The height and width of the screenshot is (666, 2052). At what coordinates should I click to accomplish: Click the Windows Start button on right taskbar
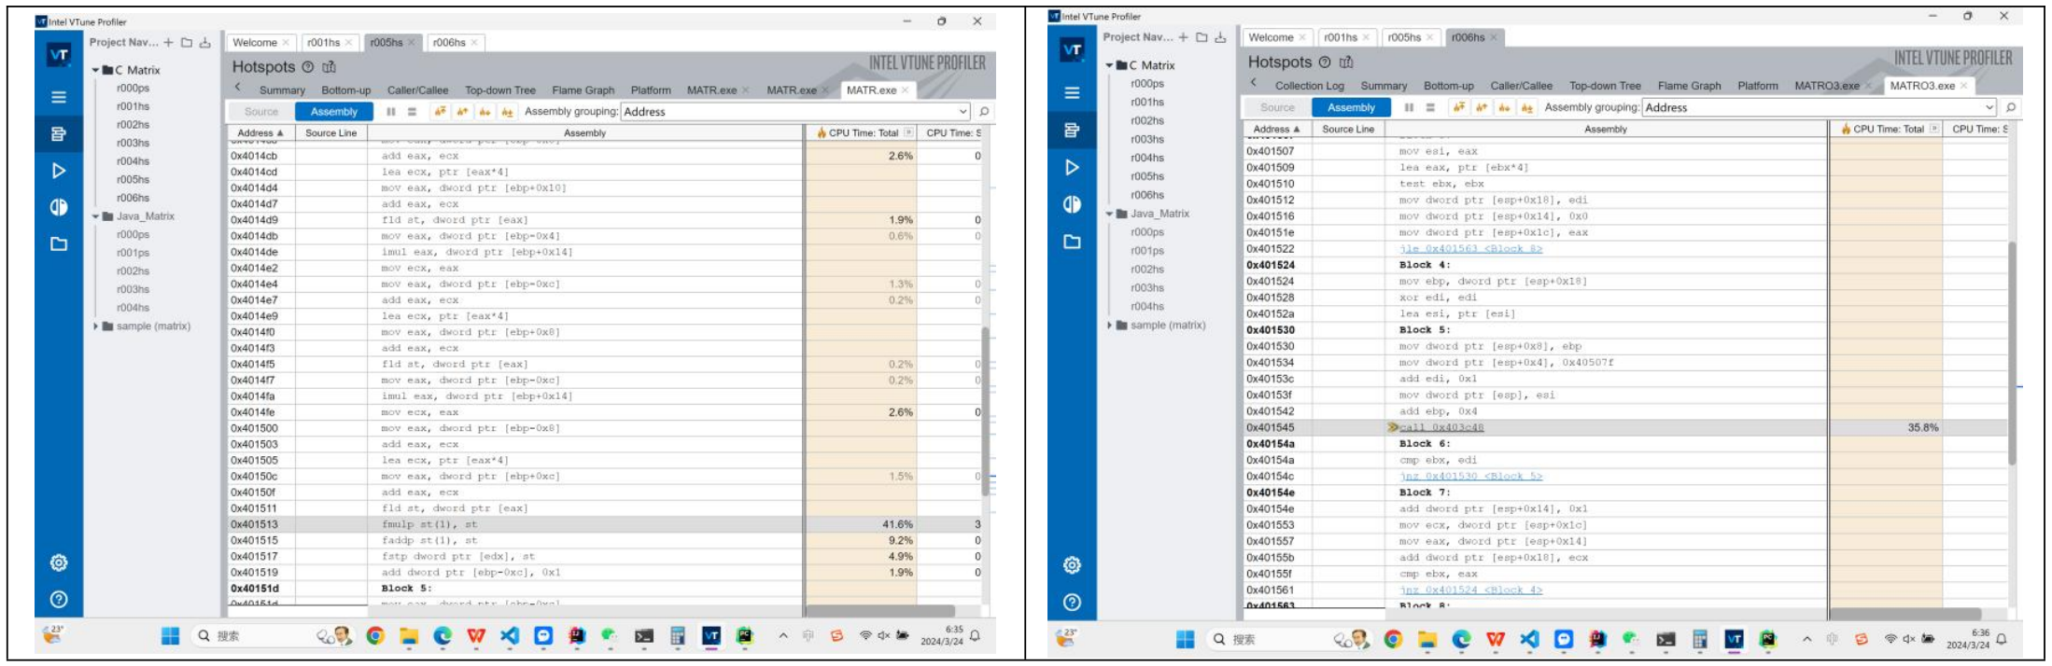pos(1185,639)
